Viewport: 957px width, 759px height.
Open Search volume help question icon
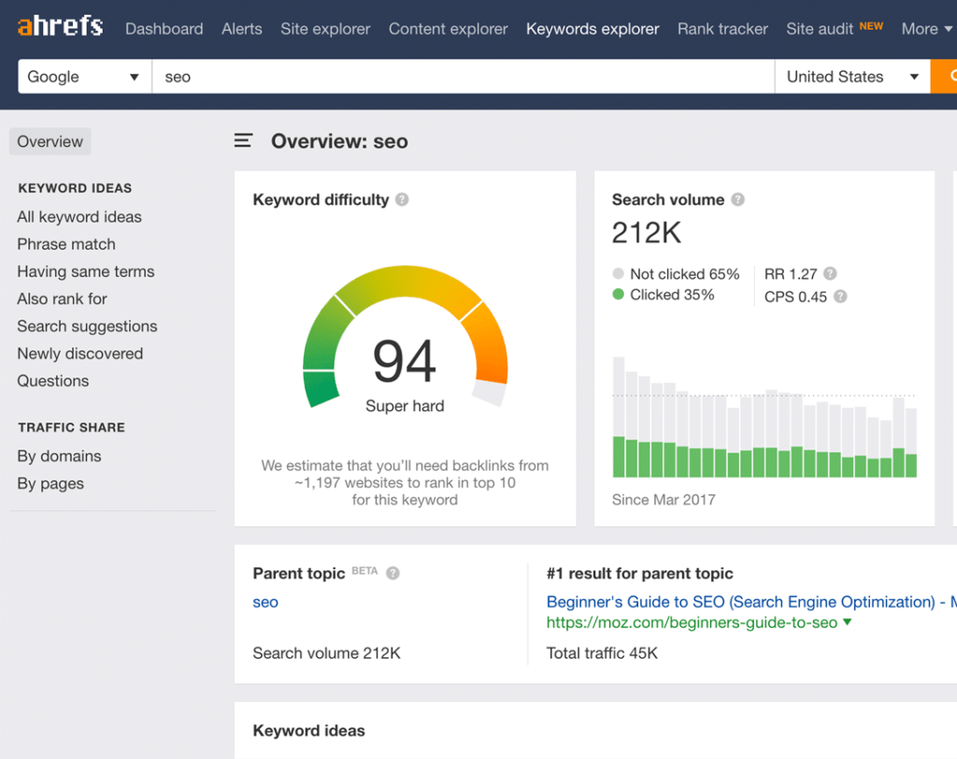738,200
